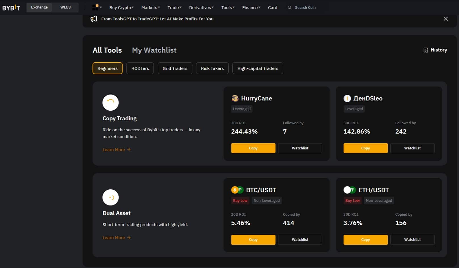Image resolution: width=459 pixels, height=268 pixels.
Task: Click the ETH/USDT coin pair icon
Action: [350, 190]
